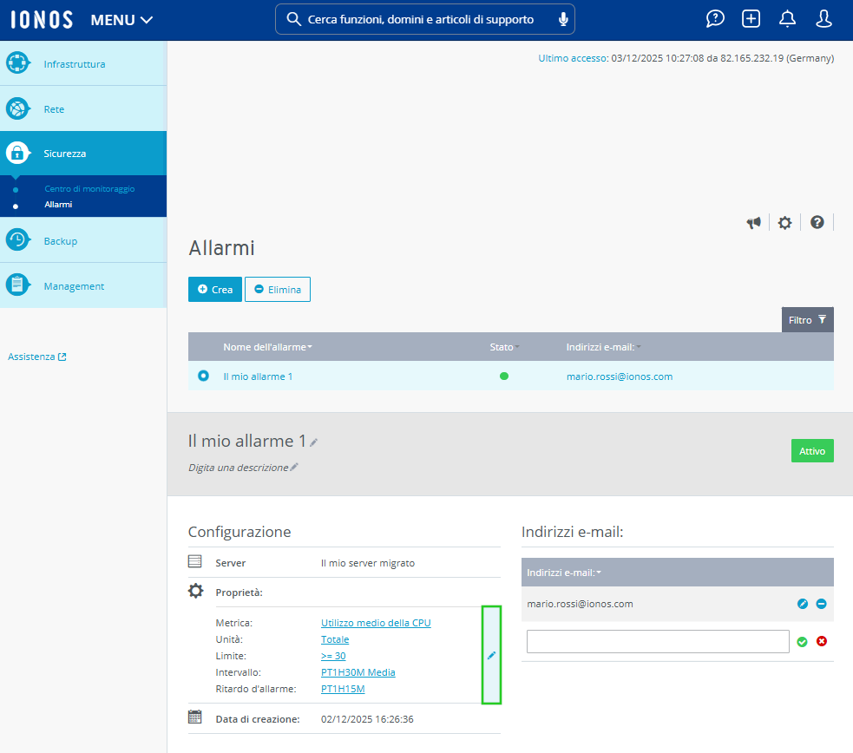Open the help chat bubble icon
The height and width of the screenshot is (753, 853).
(715, 19)
